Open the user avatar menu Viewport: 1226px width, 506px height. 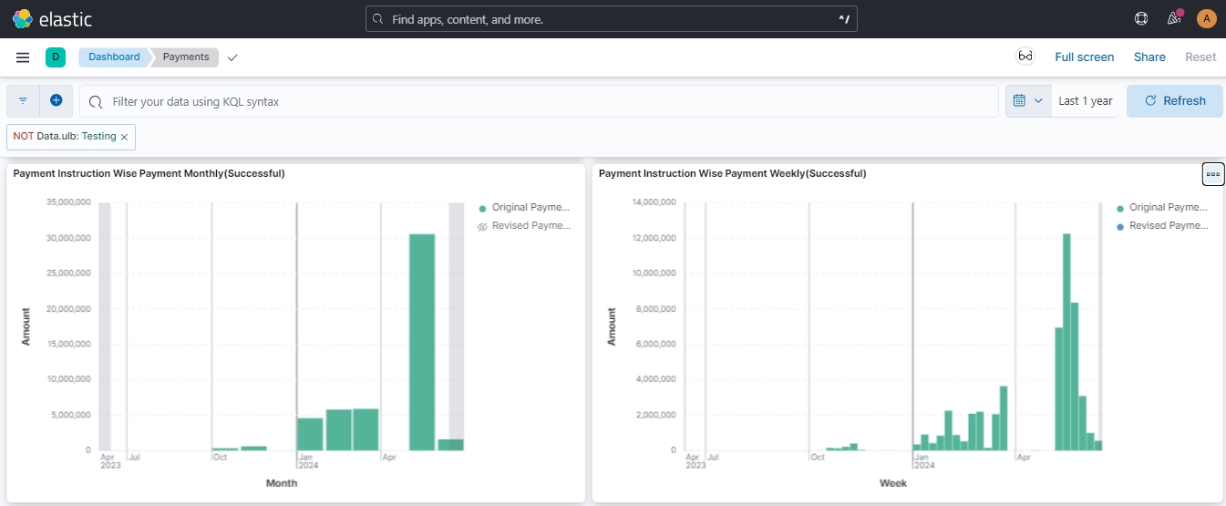click(x=1206, y=18)
